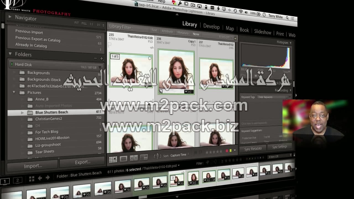The image size is (354, 199).
Task: Collapse the Navigator panel triangle
Action: [x=10, y=17]
